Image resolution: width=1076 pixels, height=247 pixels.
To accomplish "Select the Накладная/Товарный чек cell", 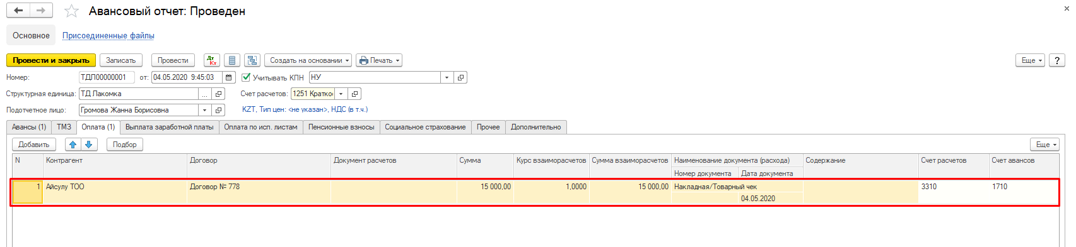I will pyautogui.click(x=737, y=187).
